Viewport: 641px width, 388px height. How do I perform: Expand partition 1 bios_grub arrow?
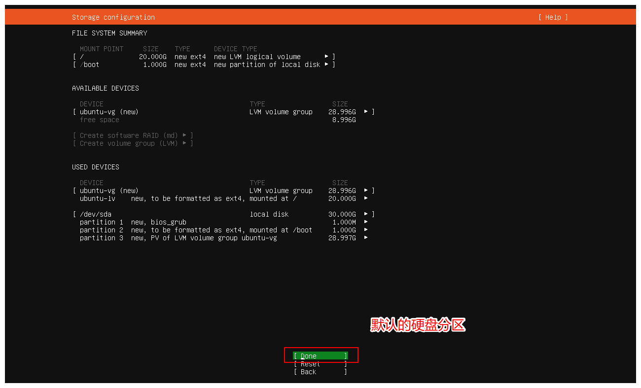point(366,222)
